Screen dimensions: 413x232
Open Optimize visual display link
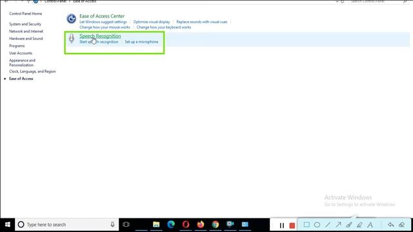tap(152, 22)
